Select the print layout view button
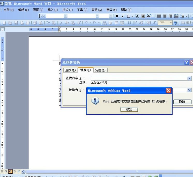Screen dimensions: 193x177 (10, 171)
